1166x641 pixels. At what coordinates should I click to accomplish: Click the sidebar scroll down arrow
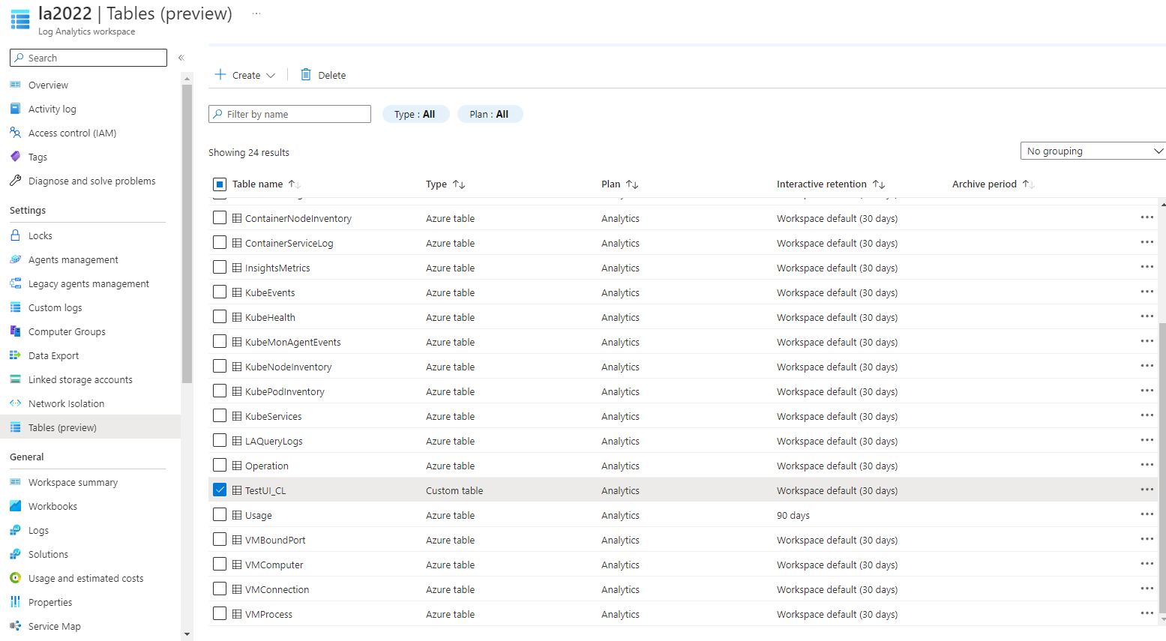(x=187, y=635)
